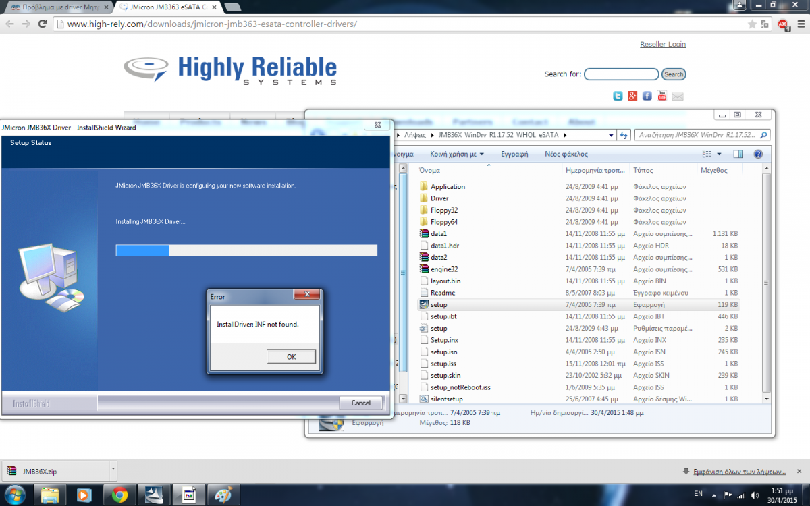
Task: Open the Windows Start button
Action: [x=15, y=495]
